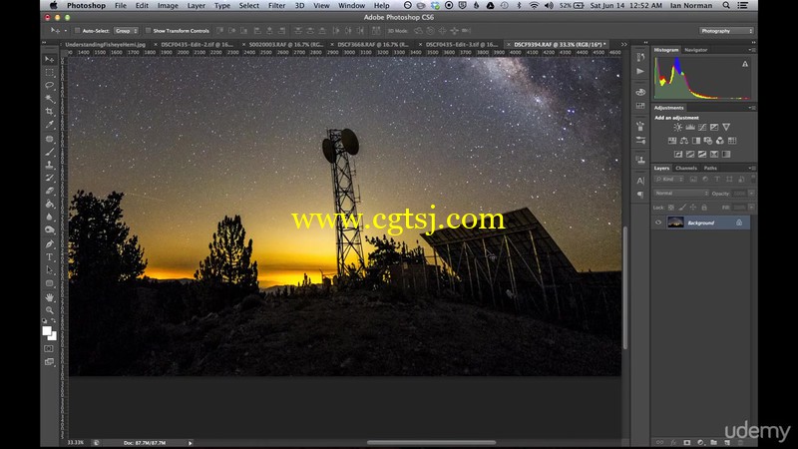Viewport: 798px width, 449px height.
Task: Toggle lock image pixels
Action: (682, 208)
